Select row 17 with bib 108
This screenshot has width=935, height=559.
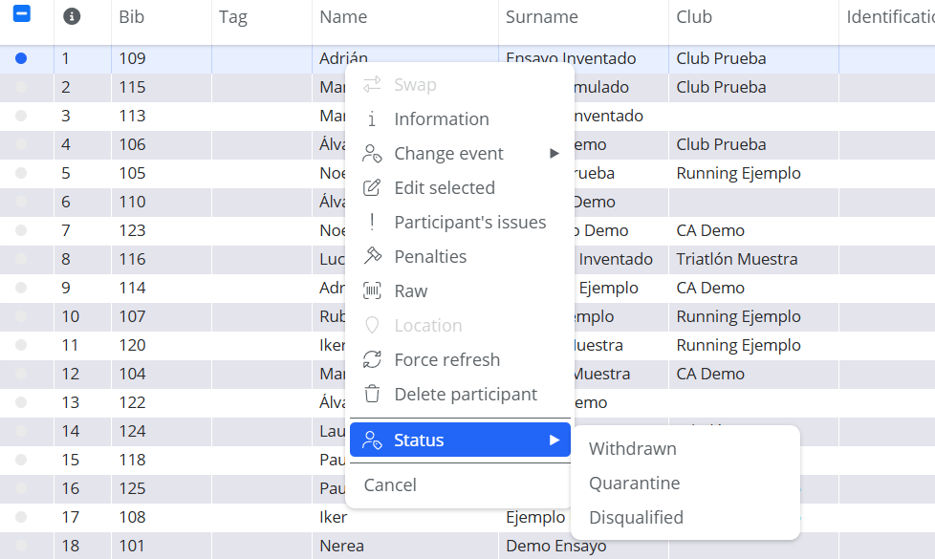coord(21,517)
